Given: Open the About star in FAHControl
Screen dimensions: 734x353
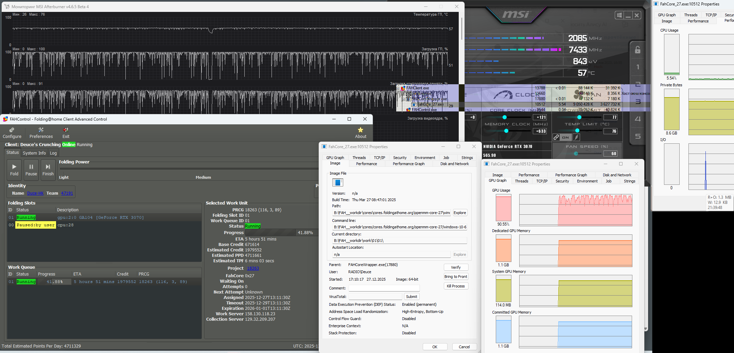Looking at the screenshot, I should 361,133.
